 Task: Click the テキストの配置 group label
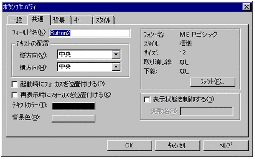[32, 43]
